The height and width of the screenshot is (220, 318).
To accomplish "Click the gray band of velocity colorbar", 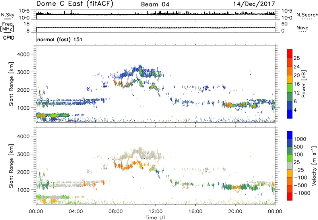I will point(290,166).
